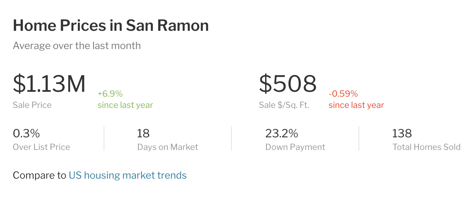Select the Over List Price label
Image resolution: width=472 pixels, height=199 pixels.
click(41, 147)
